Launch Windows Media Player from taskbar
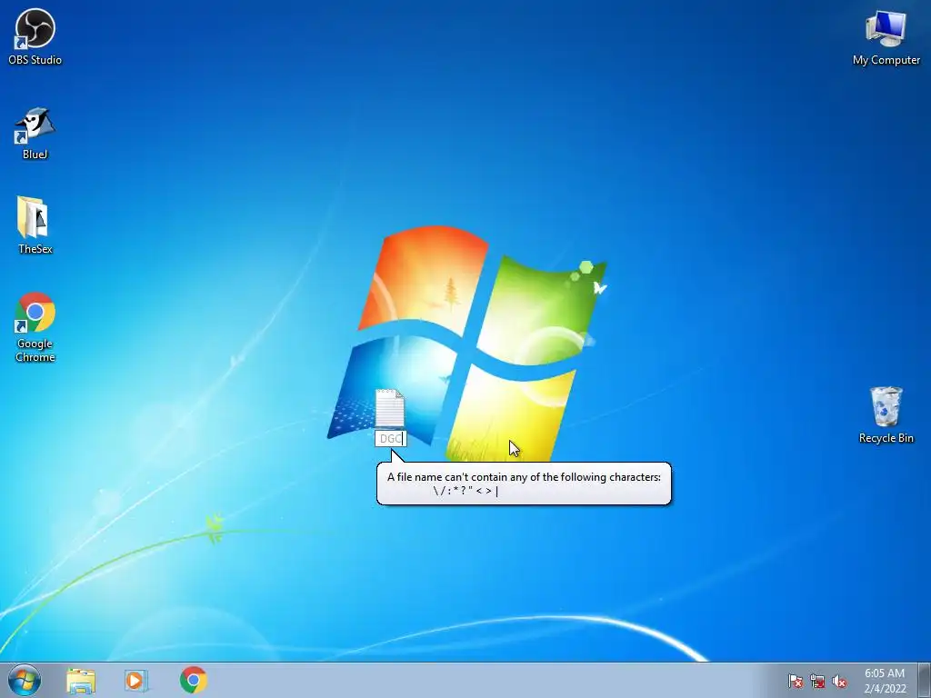Screen dimensions: 931x698 pyautogui.click(x=136, y=680)
